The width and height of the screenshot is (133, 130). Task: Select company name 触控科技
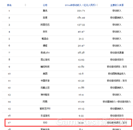(x=45, y=67)
